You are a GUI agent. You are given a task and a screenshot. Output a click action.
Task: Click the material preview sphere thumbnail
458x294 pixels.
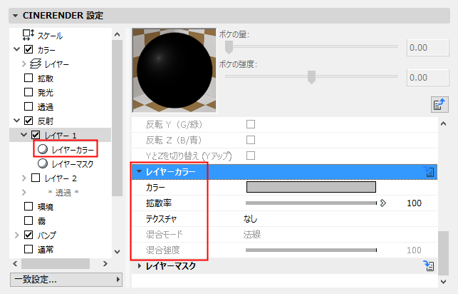pos(175,70)
